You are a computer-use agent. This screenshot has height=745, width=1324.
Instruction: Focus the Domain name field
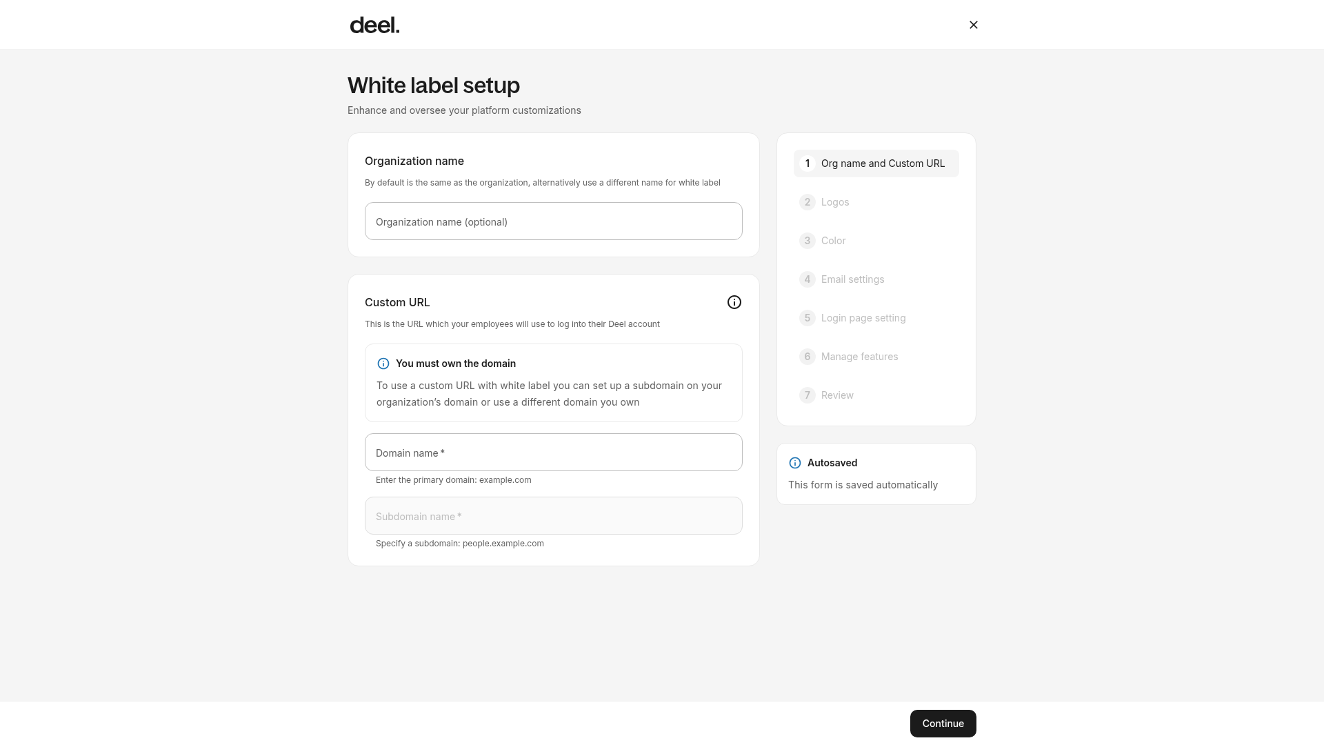[x=553, y=453]
